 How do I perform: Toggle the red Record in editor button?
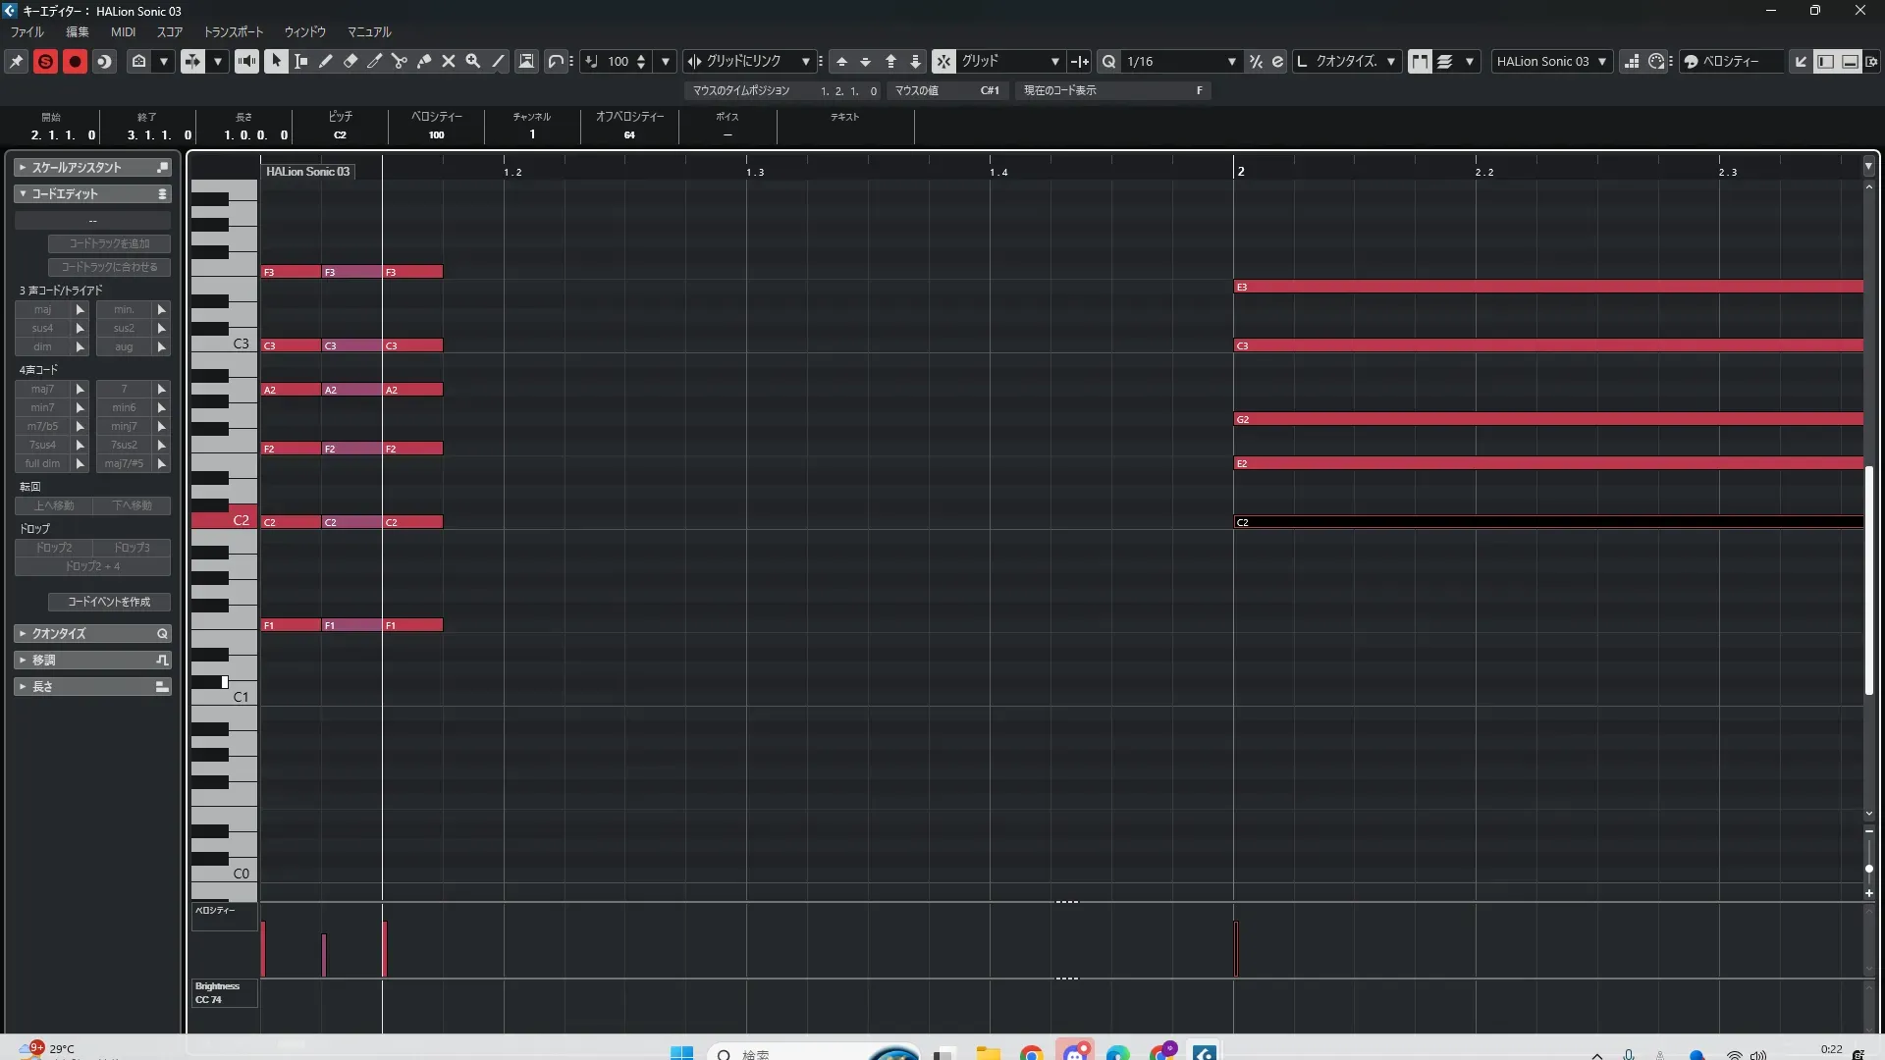[75, 61]
